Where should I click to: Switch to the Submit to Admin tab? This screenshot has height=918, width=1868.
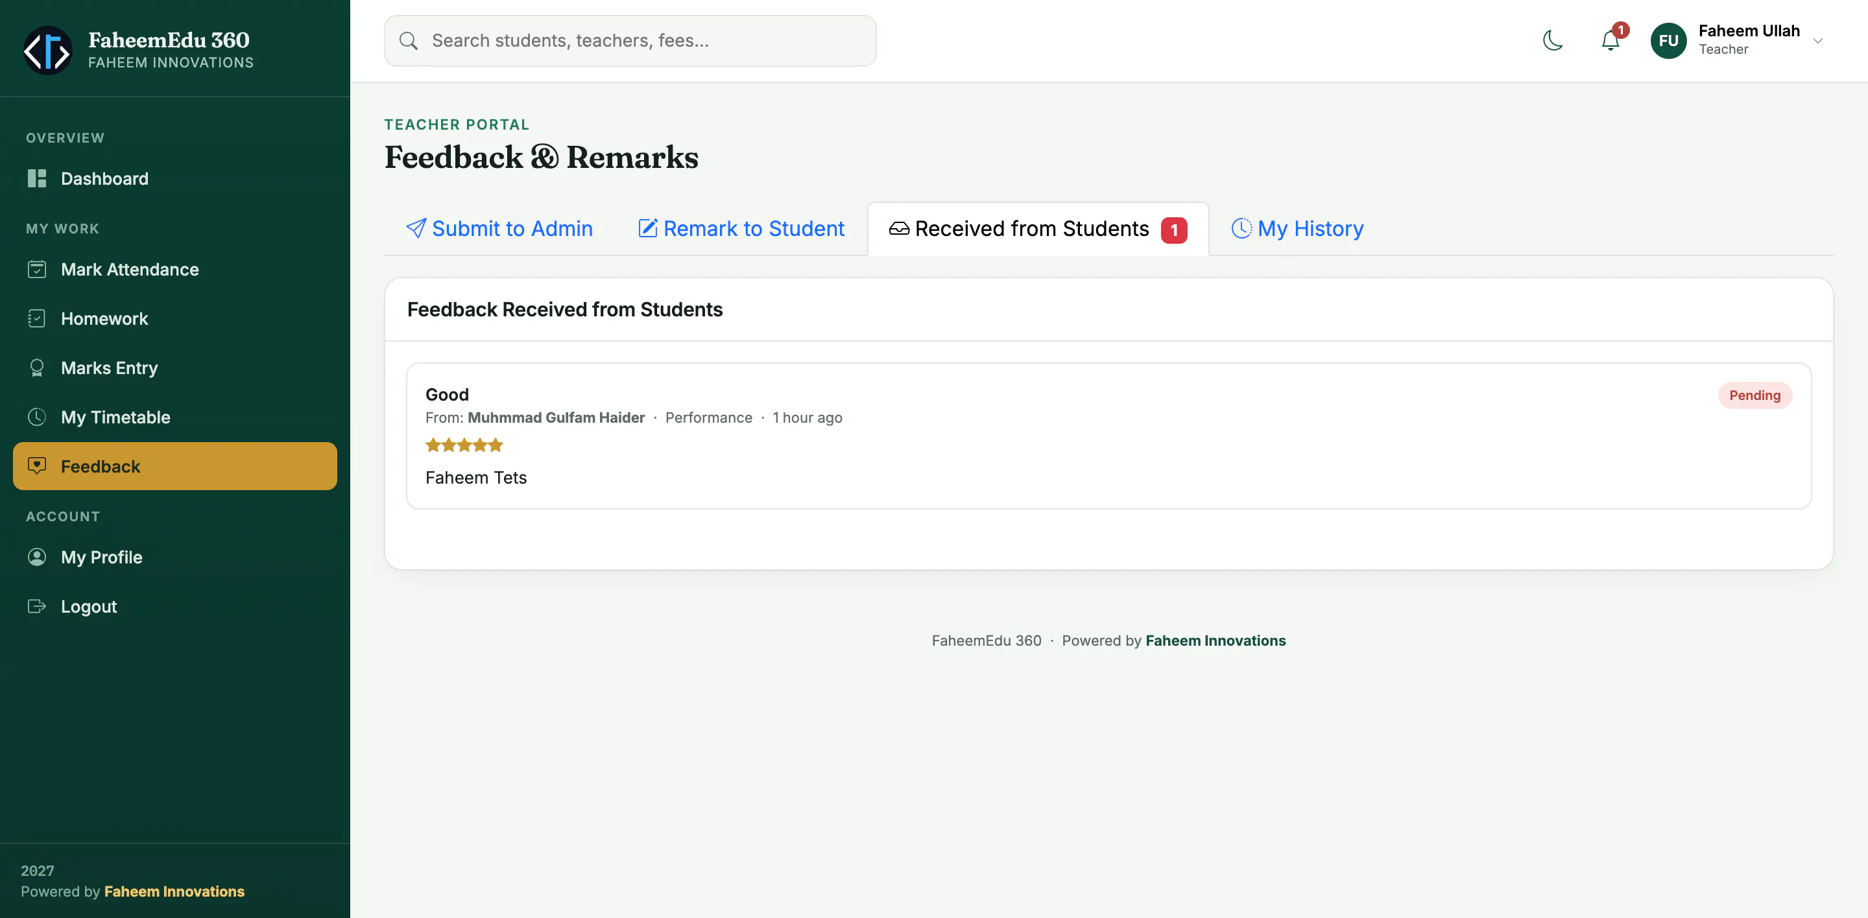(x=499, y=229)
